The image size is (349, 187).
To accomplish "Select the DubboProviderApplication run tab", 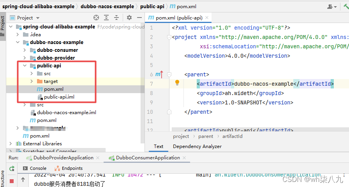I will 63,158.
